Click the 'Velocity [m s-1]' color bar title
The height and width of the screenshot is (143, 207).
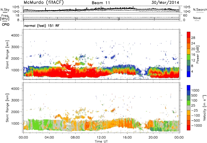(204, 108)
